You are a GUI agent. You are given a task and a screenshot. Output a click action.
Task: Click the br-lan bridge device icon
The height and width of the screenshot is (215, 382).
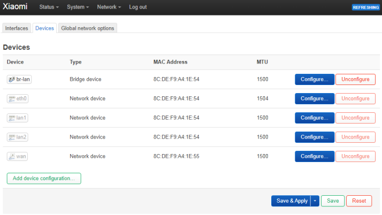(12, 79)
